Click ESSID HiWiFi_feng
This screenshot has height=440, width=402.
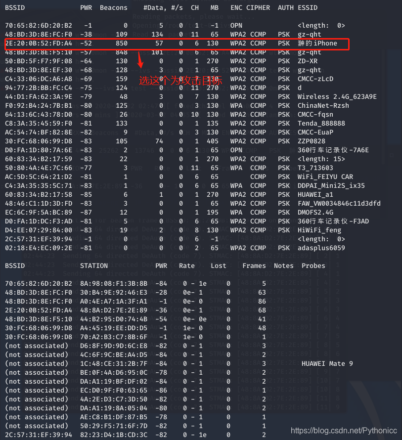tap(319, 230)
